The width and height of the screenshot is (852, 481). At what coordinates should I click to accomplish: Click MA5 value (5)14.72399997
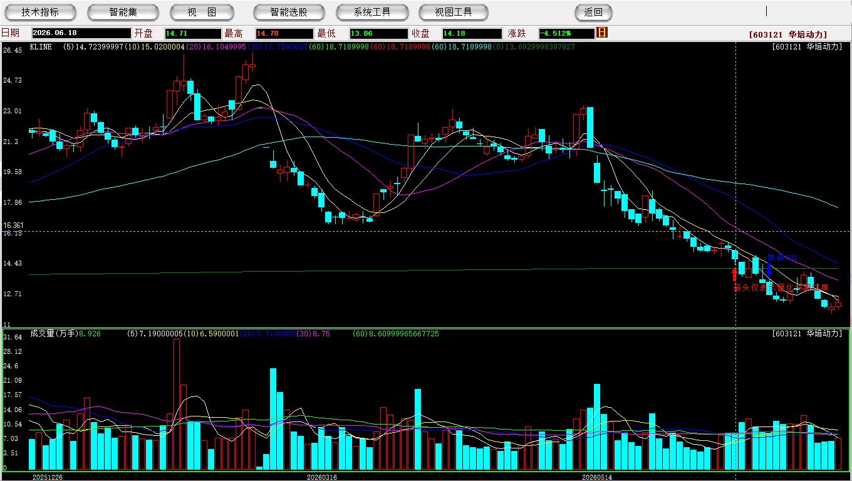click(x=93, y=47)
